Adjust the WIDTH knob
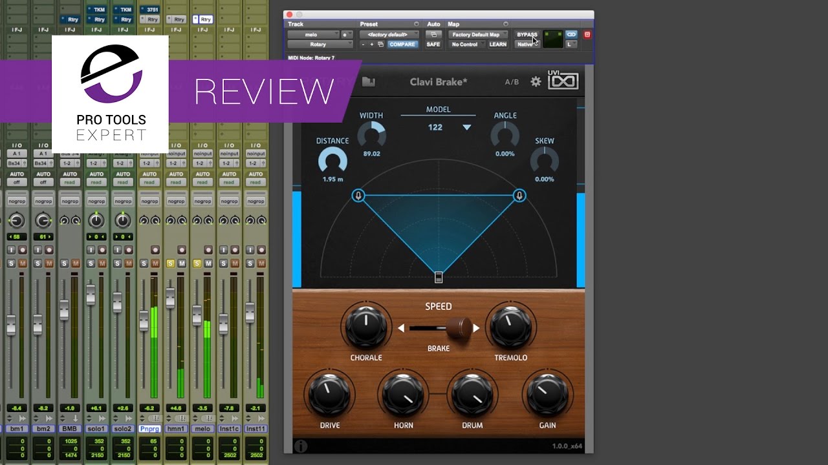The height and width of the screenshot is (465, 828). (x=371, y=135)
